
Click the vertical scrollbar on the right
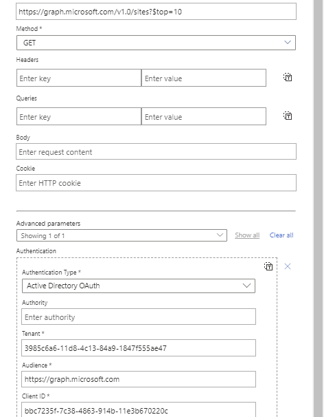(318, 208)
